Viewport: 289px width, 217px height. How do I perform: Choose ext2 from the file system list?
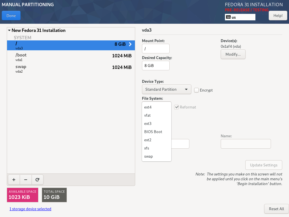[x=156, y=140]
